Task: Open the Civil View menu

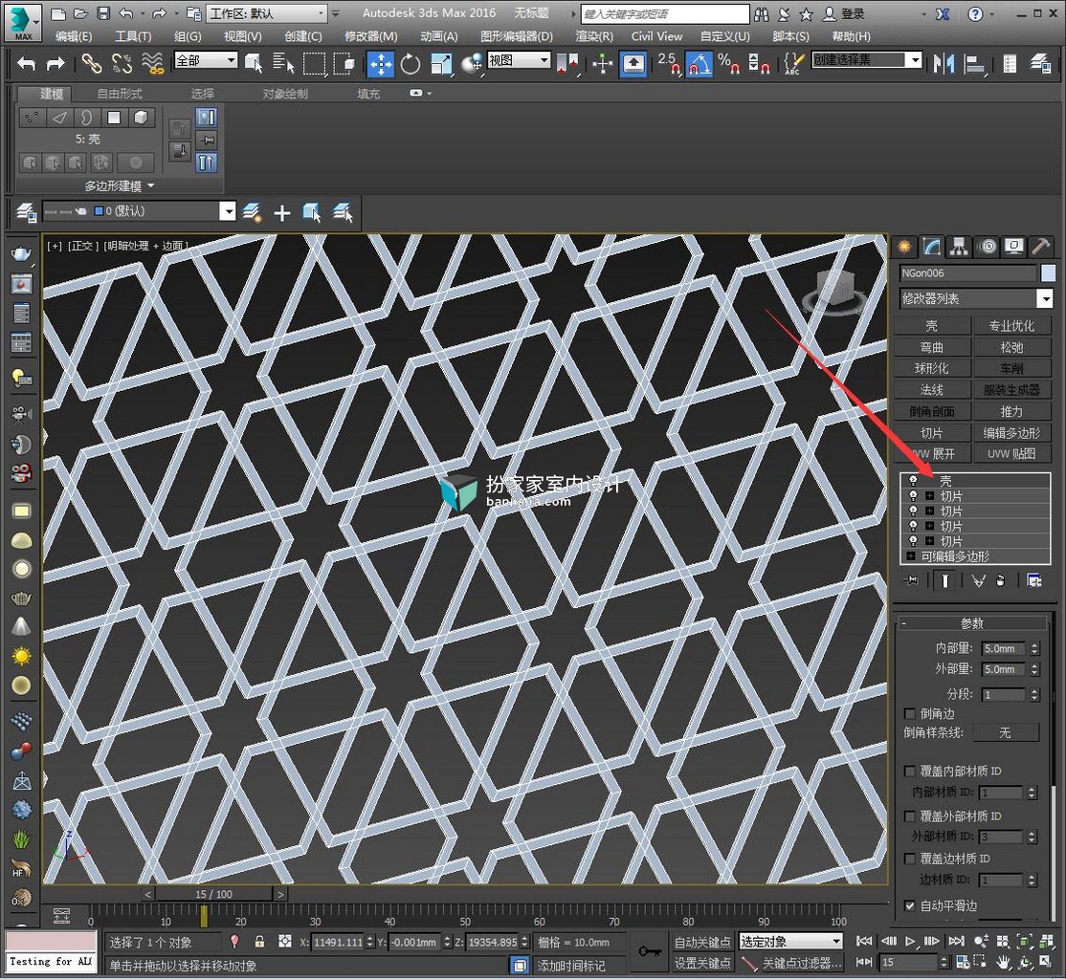Action: [x=656, y=36]
